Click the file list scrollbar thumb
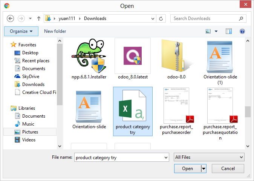Image resolution: width=254 pixels, height=181 pixels. [248, 112]
